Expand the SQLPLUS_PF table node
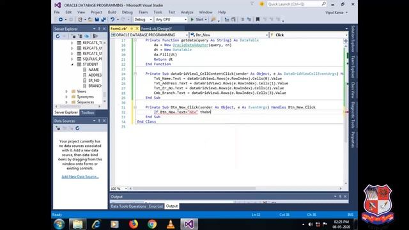409x230 pixels. 72,59
